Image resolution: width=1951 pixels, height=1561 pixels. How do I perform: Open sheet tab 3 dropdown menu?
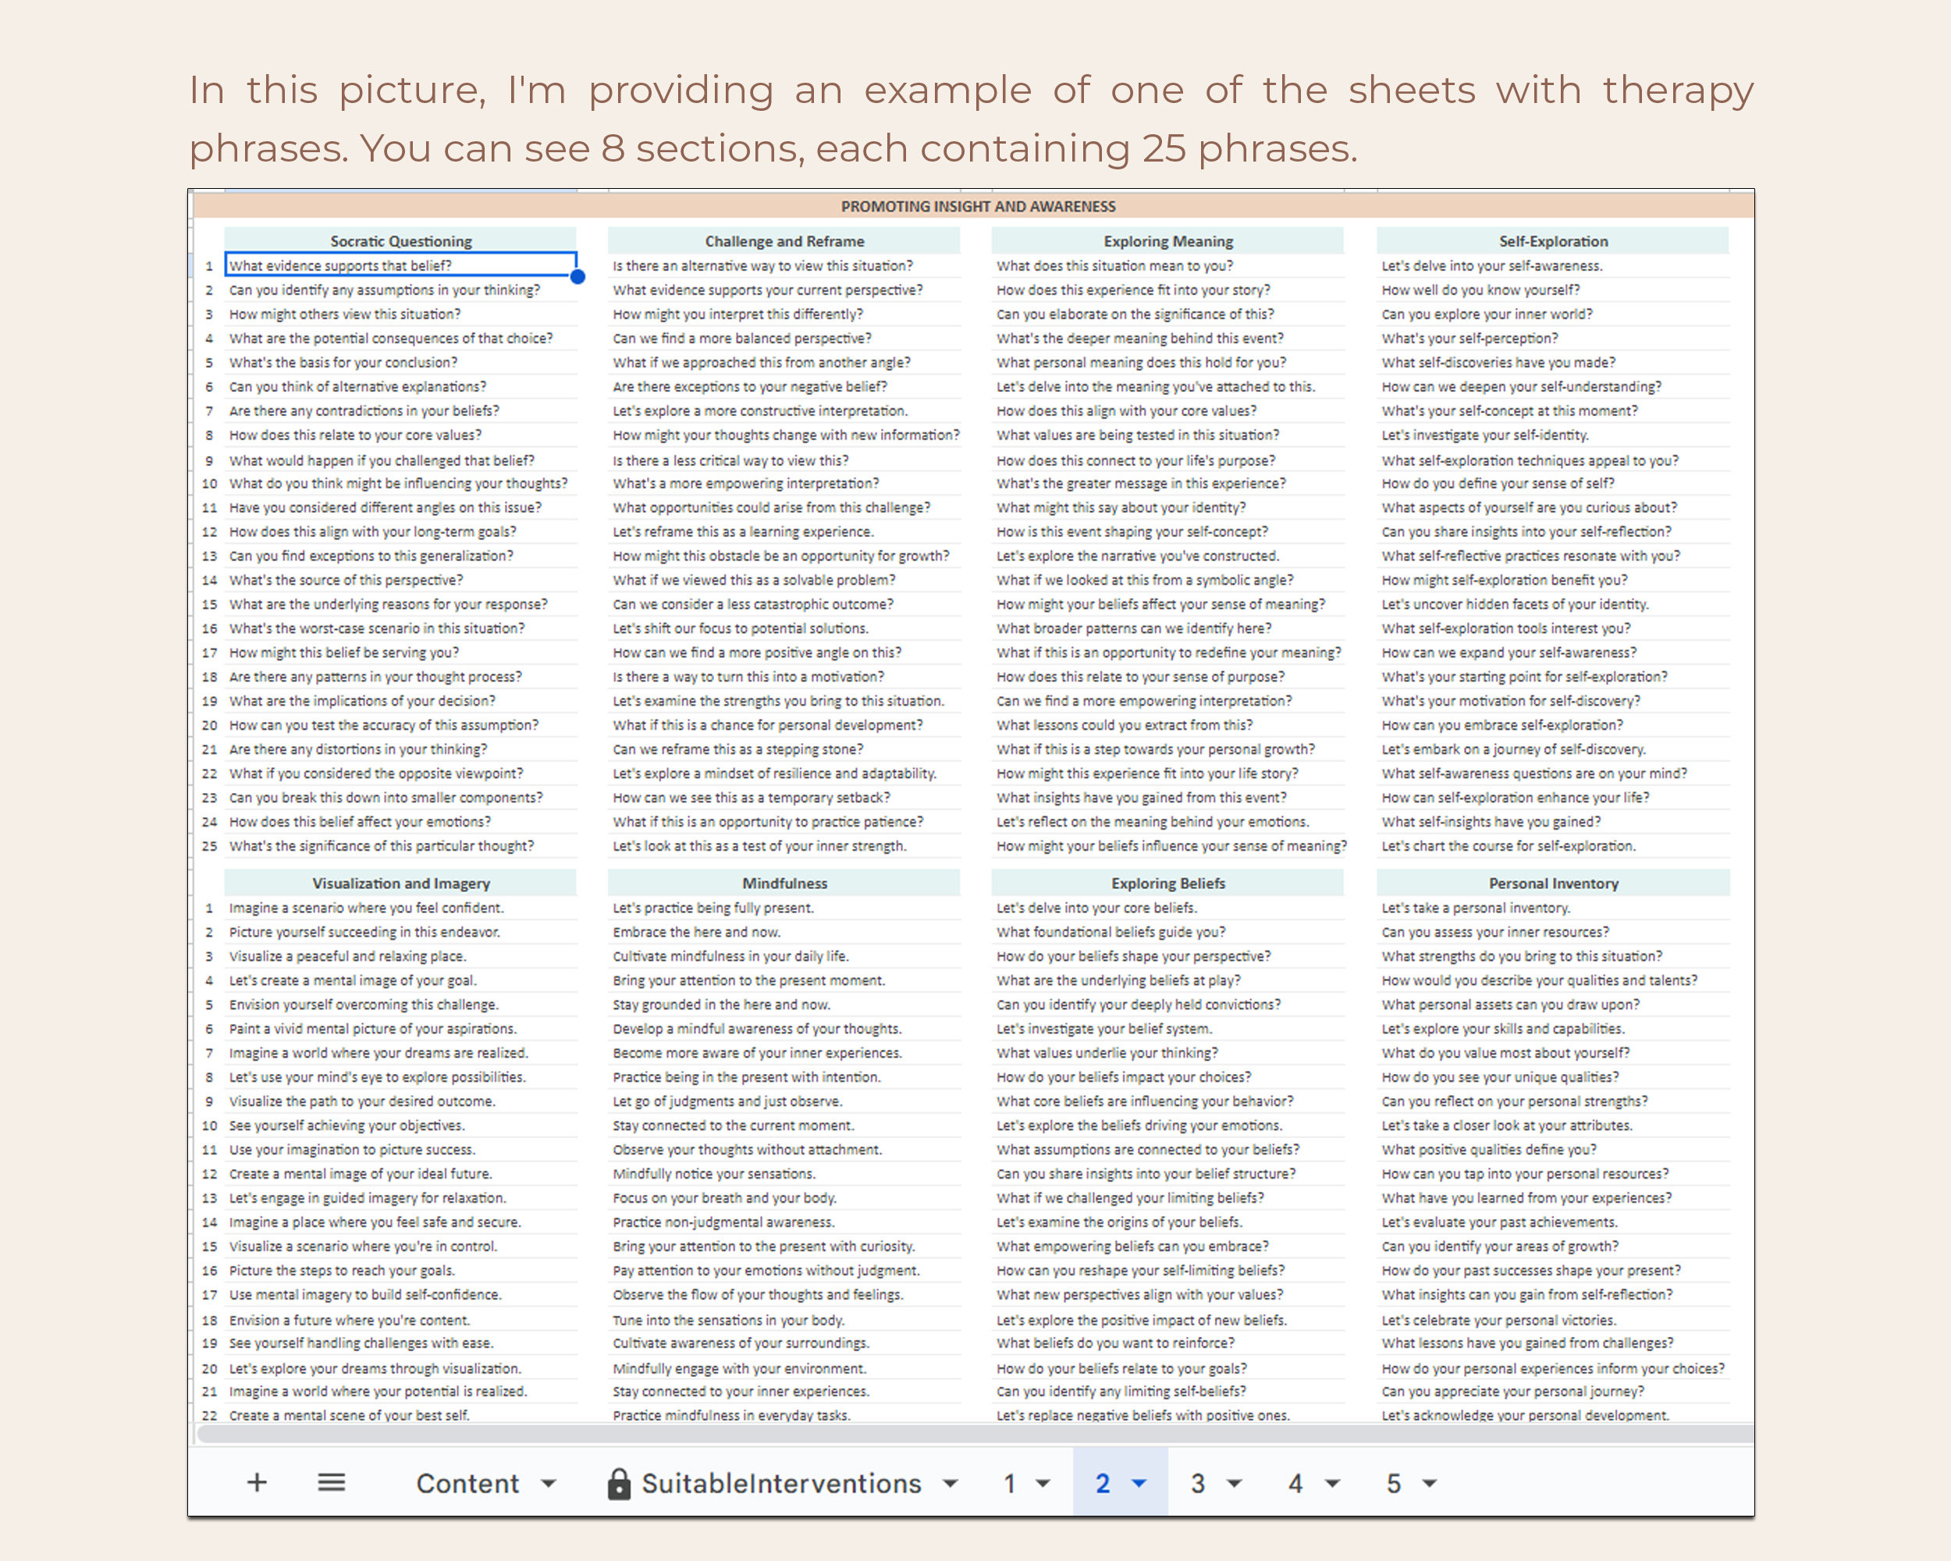coord(1233,1483)
